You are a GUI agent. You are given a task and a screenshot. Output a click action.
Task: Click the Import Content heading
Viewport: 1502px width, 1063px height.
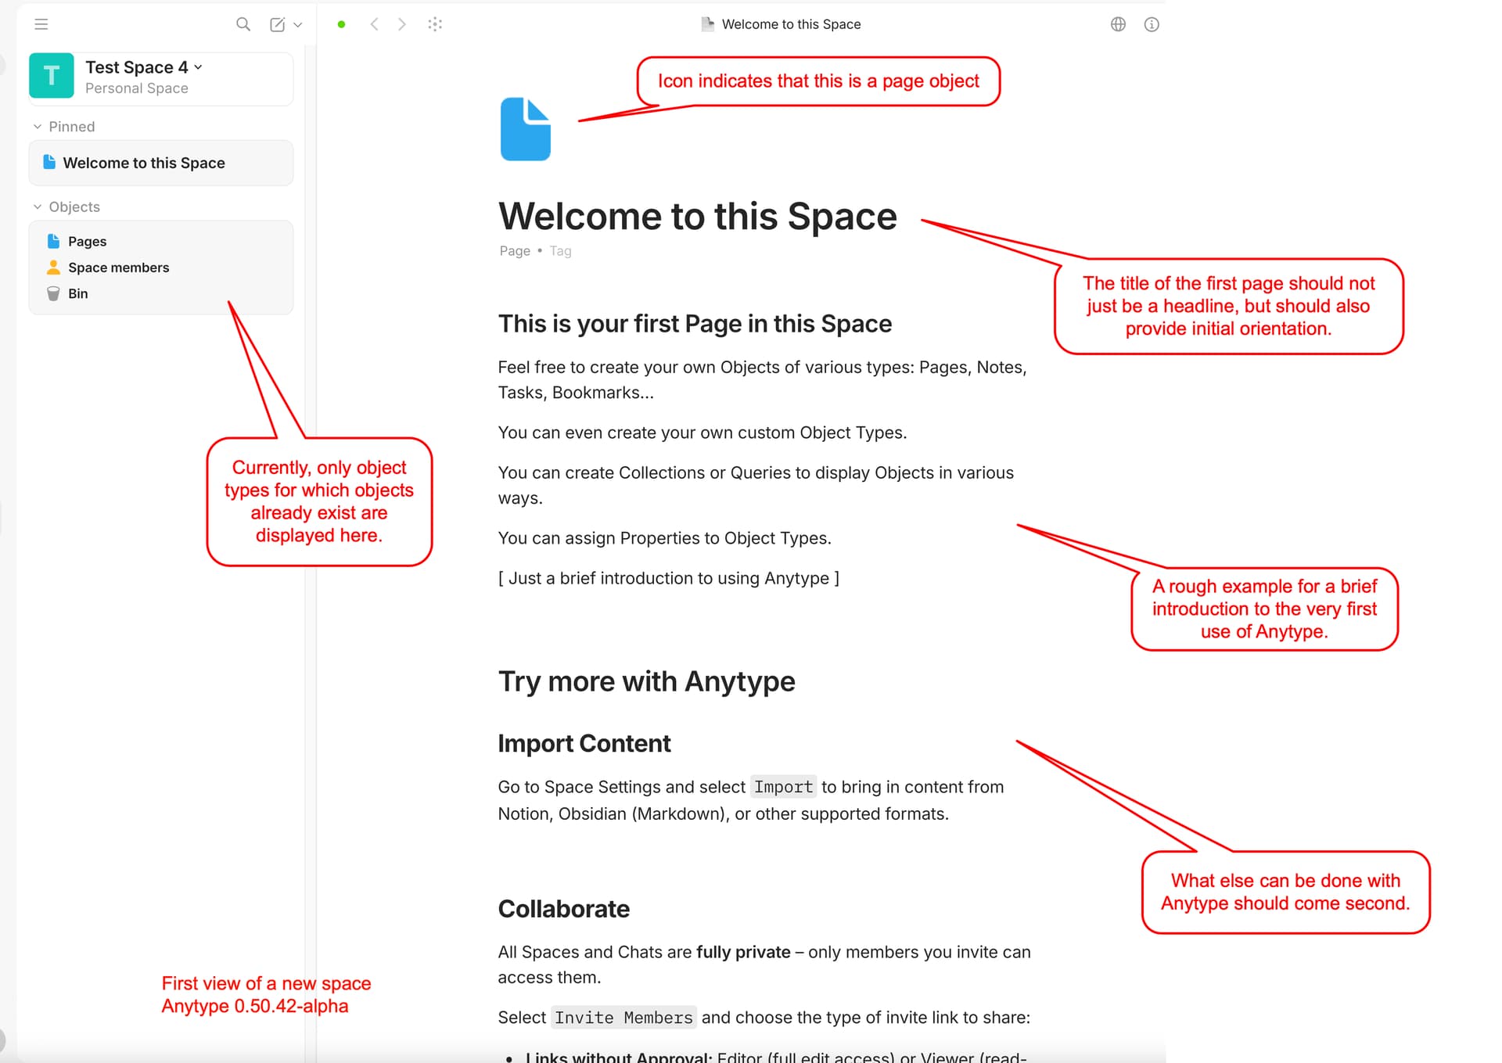584,743
